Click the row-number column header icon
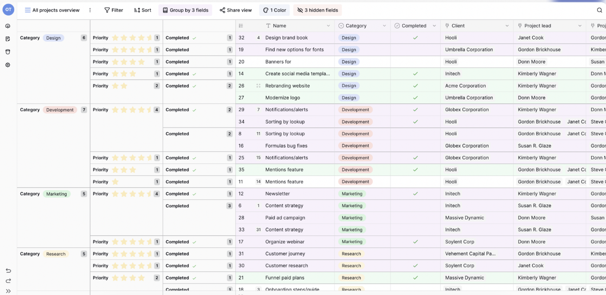Viewport: 606px width, 295px height. point(241,26)
